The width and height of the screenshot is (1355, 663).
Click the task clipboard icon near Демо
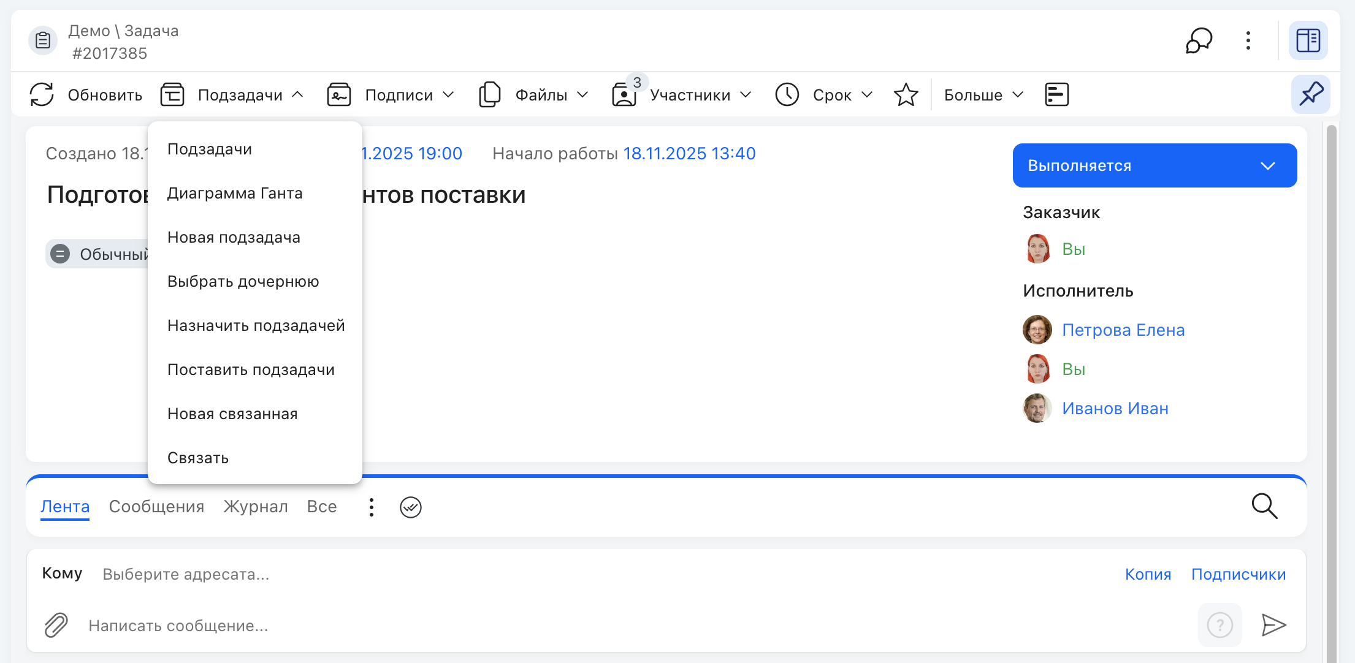tap(43, 40)
